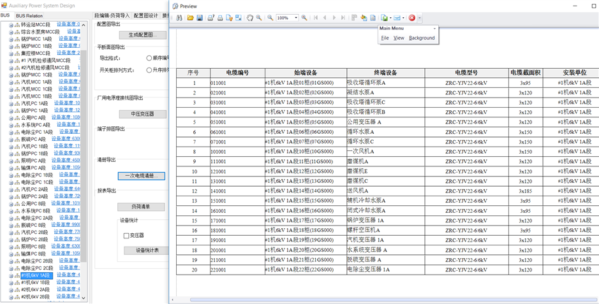The height and width of the screenshot is (304, 599).
Task: Open the Background menu
Action: 422,38
